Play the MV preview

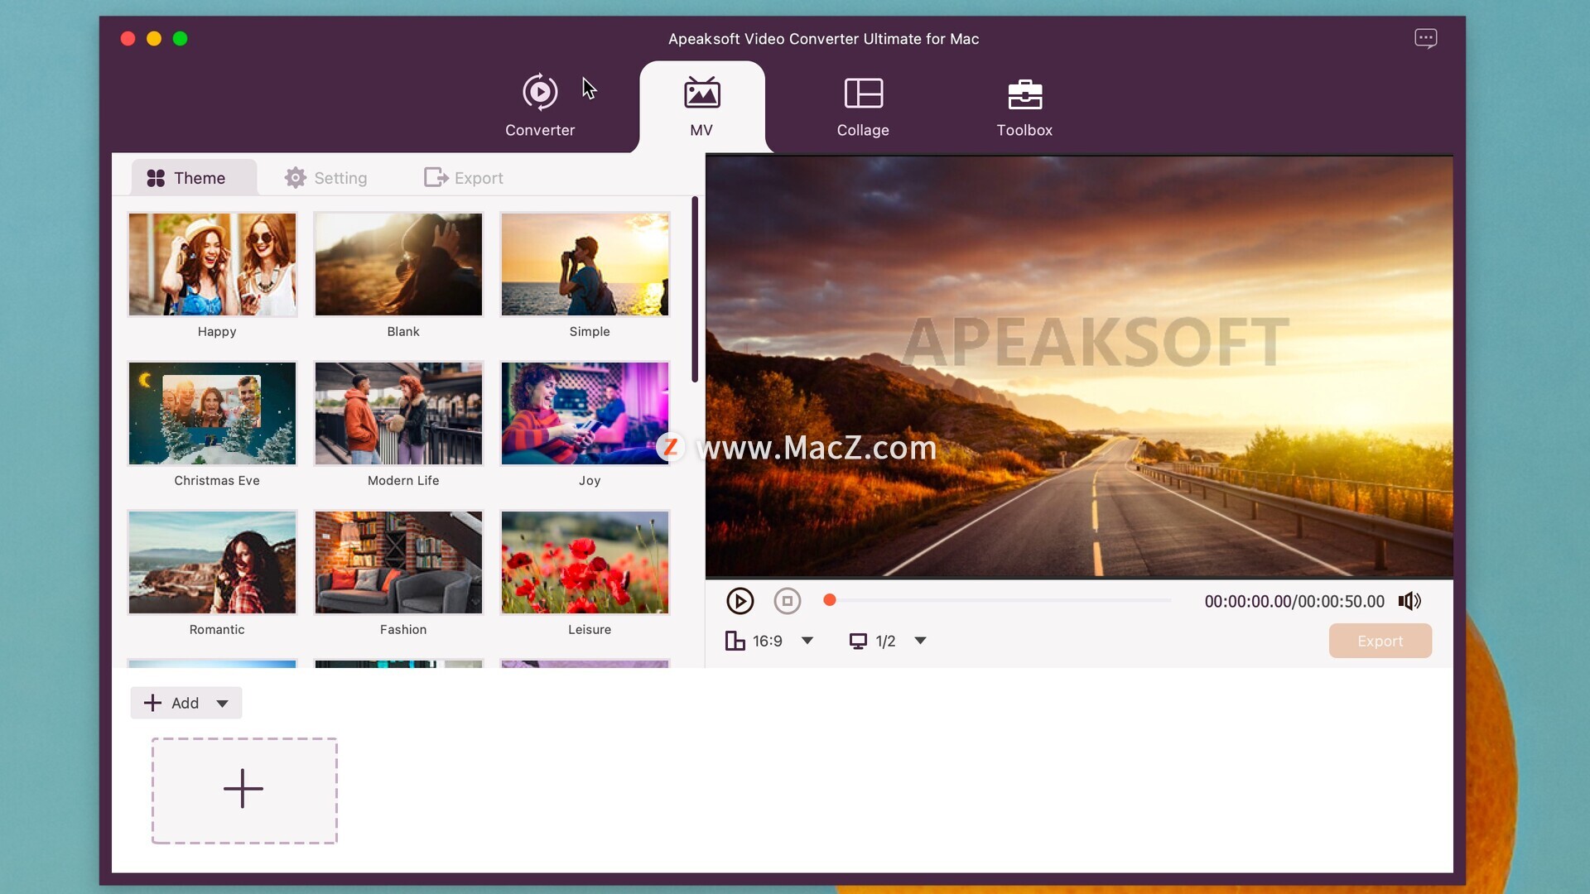click(x=740, y=601)
